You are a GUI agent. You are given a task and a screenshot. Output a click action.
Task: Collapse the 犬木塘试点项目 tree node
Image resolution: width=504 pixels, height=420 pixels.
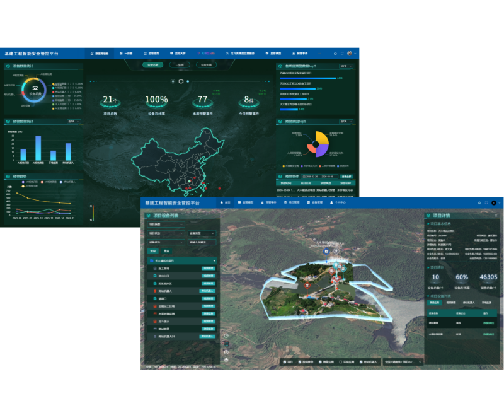[x=214, y=260]
